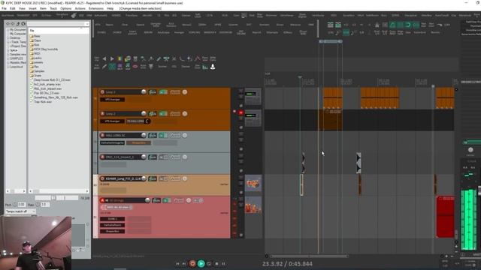Viewport: 481px width, 270px height.
Task: Open the Extensions menu
Action: pyautogui.click(x=96, y=8)
